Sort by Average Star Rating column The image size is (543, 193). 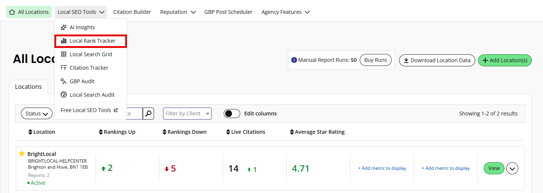coord(317,132)
